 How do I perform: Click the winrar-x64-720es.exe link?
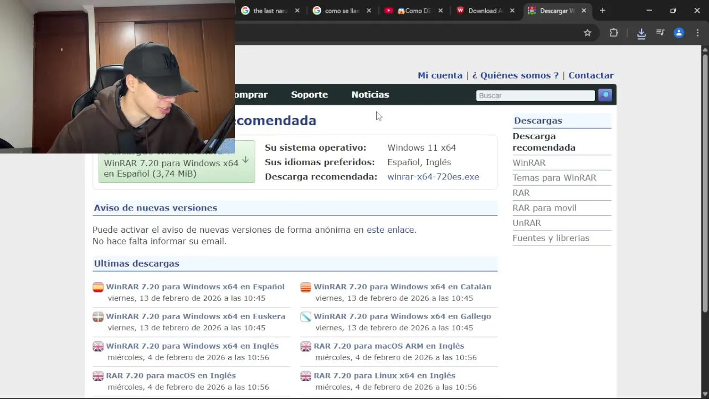[x=433, y=177]
